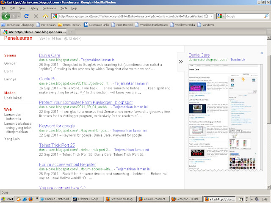Filter by Laman berbahasa asing yang telah diterjemahkan
Screen dimensions: 271x203
click(x=18, y=128)
